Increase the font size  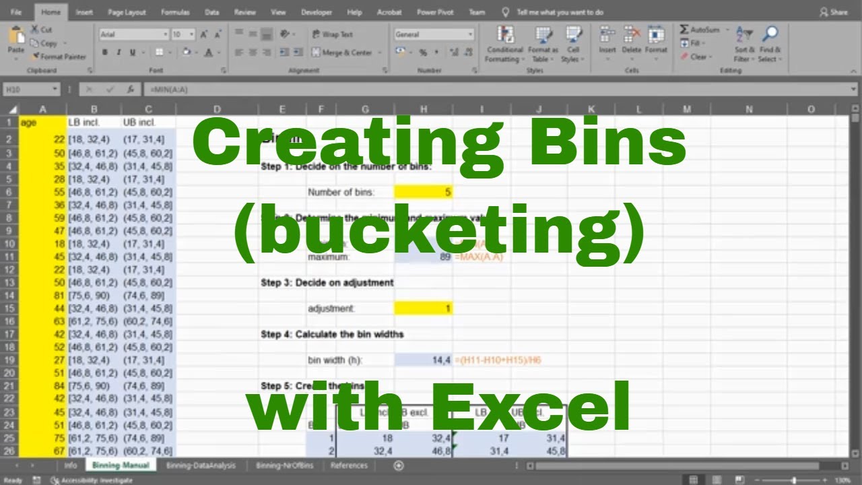203,34
